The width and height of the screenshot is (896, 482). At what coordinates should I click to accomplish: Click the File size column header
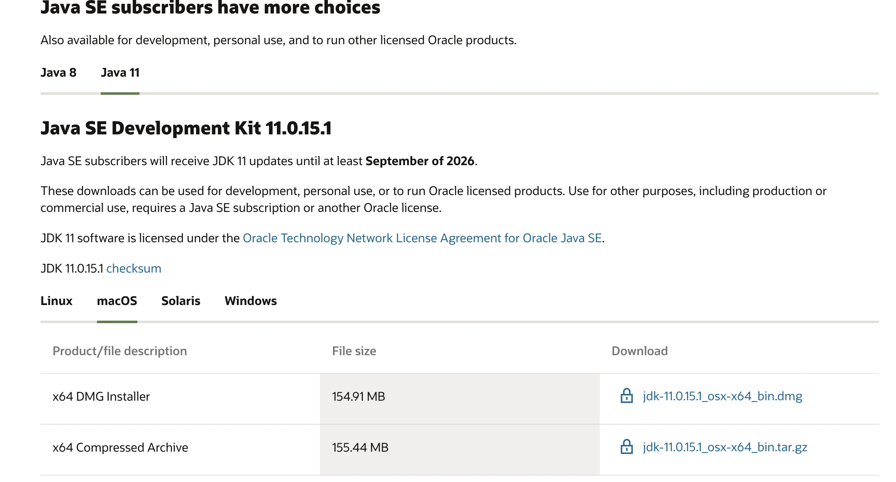coord(354,351)
